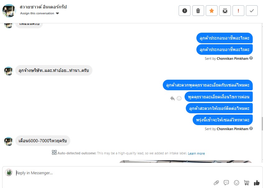Reply to message using the arrow icon
Viewport: 263px width, 188px height.
tap(172, 98)
